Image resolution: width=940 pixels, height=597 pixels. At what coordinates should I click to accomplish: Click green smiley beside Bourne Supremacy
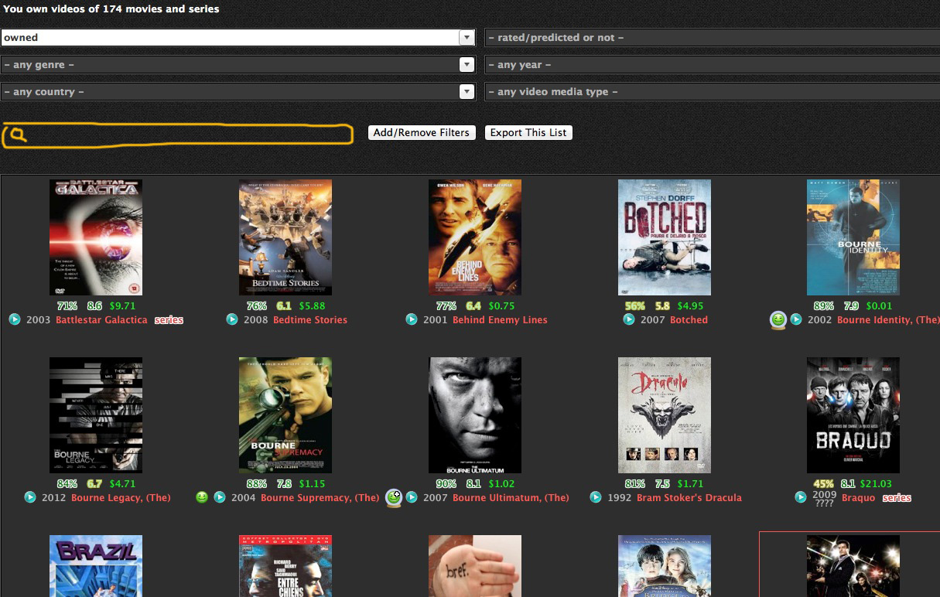(202, 497)
